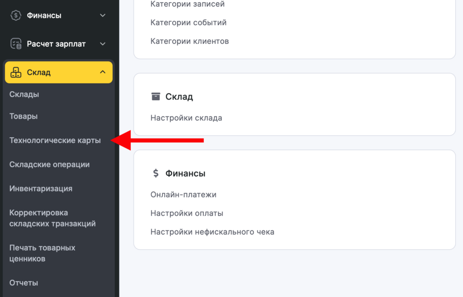Click the Настройки оплаты link
This screenshot has width=463, height=297.
click(187, 213)
